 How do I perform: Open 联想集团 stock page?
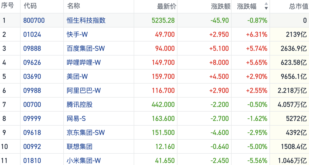80,147
